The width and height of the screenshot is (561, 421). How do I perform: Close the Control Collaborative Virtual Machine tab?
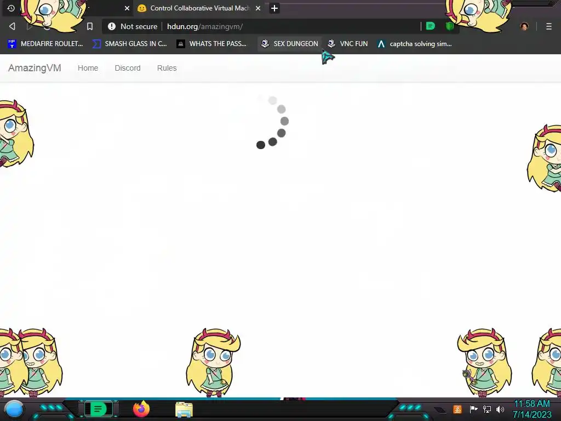click(258, 8)
